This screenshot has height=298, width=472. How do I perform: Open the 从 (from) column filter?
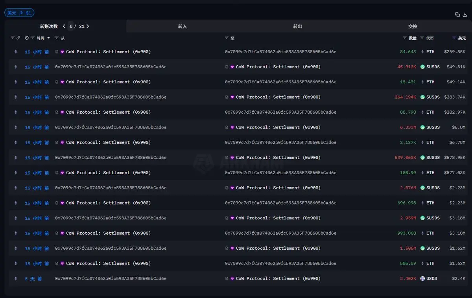(x=57, y=38)
